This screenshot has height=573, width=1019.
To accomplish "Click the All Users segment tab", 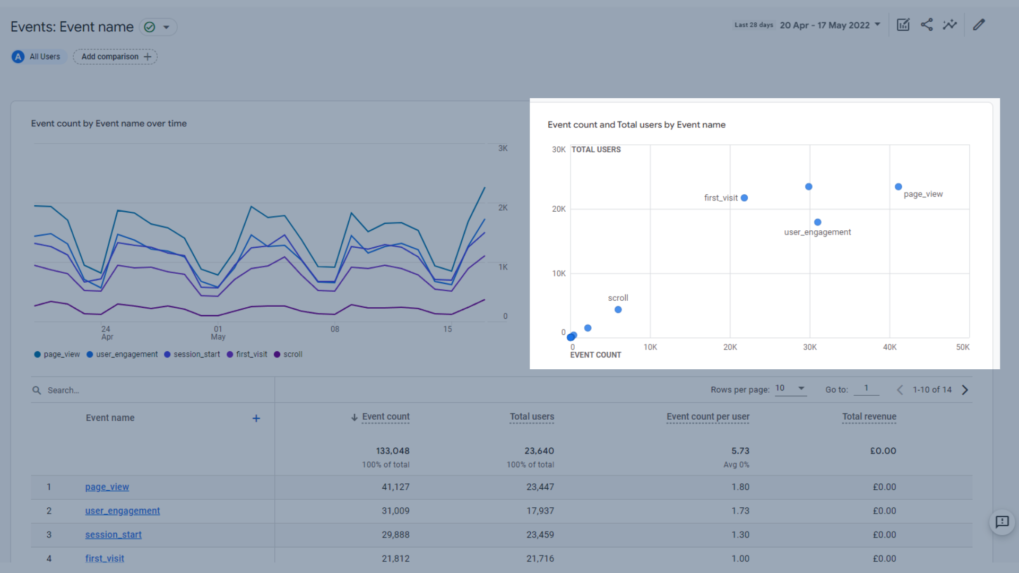I will (x=37, y=56).
